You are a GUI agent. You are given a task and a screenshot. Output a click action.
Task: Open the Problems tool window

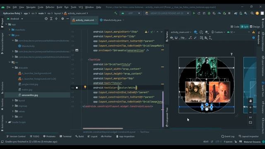tap(49, 136)
